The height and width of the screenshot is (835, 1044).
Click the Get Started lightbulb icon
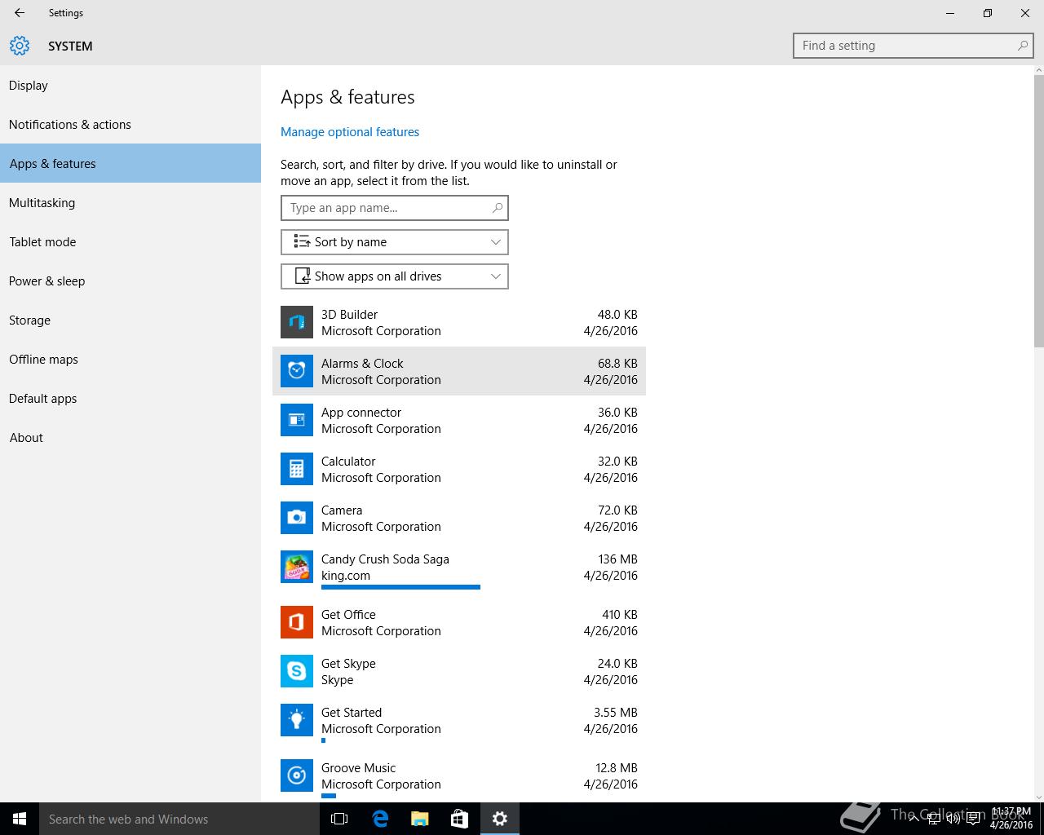tap(297, 720)
